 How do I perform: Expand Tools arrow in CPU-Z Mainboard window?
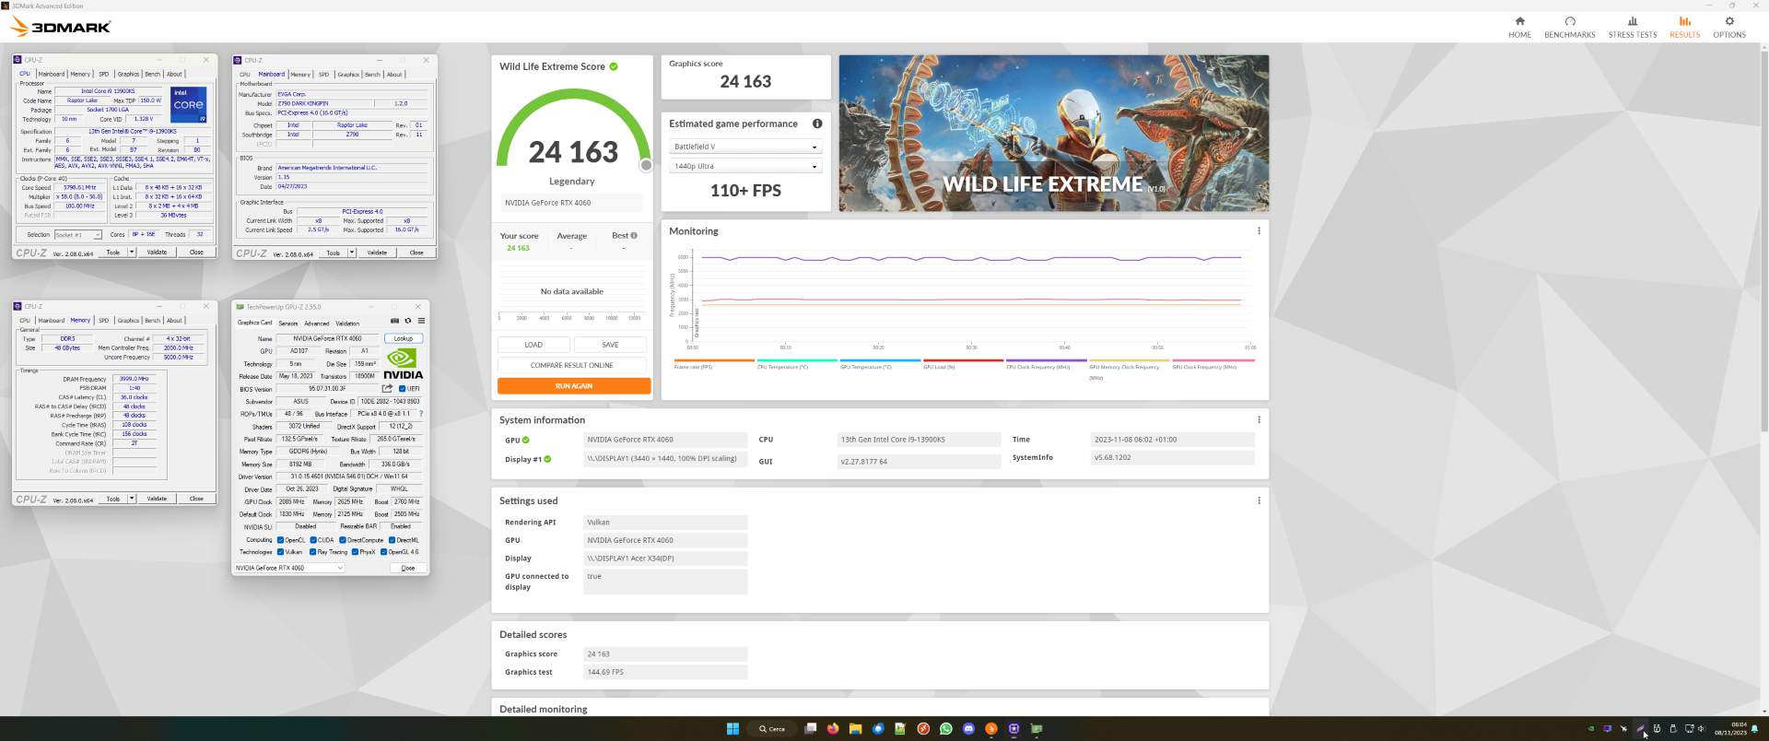[352, 253]
